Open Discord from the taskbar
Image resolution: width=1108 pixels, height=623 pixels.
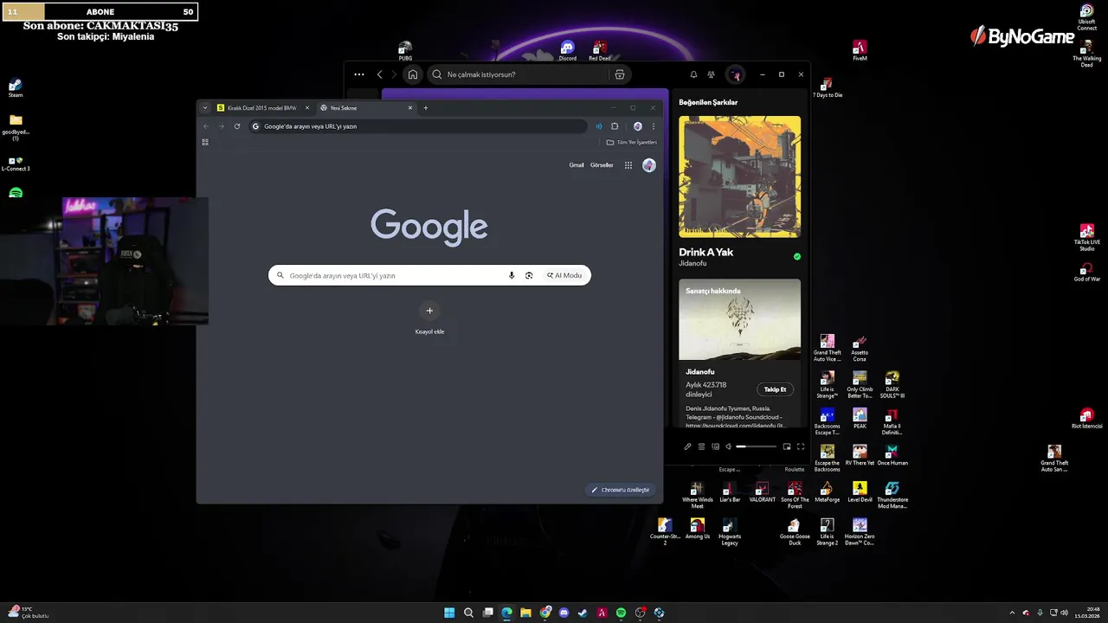click(x=564, y=613)
